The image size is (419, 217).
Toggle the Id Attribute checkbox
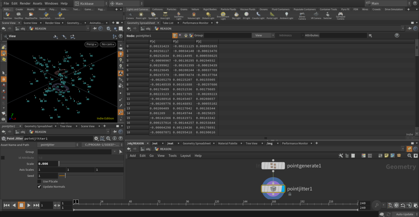tap(3, 158)
